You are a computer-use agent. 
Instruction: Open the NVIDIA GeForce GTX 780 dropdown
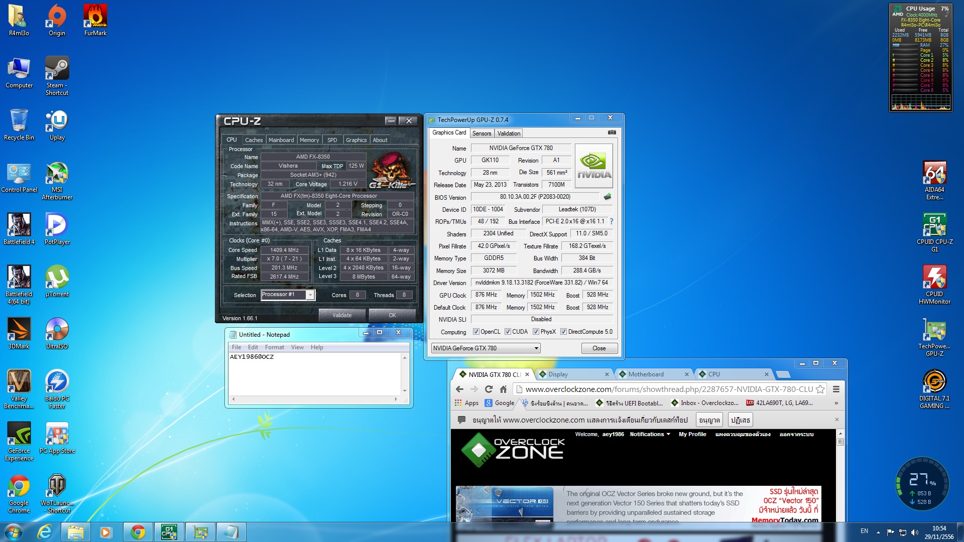[536, 348]
